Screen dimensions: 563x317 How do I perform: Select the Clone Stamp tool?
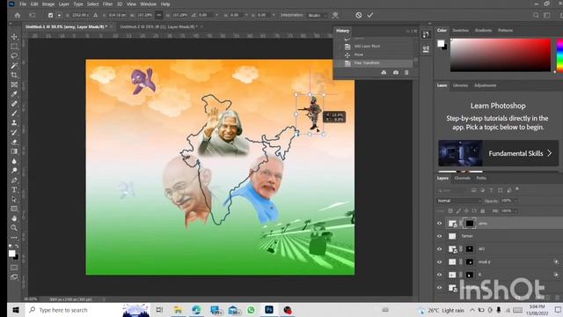tap(14, 123)
